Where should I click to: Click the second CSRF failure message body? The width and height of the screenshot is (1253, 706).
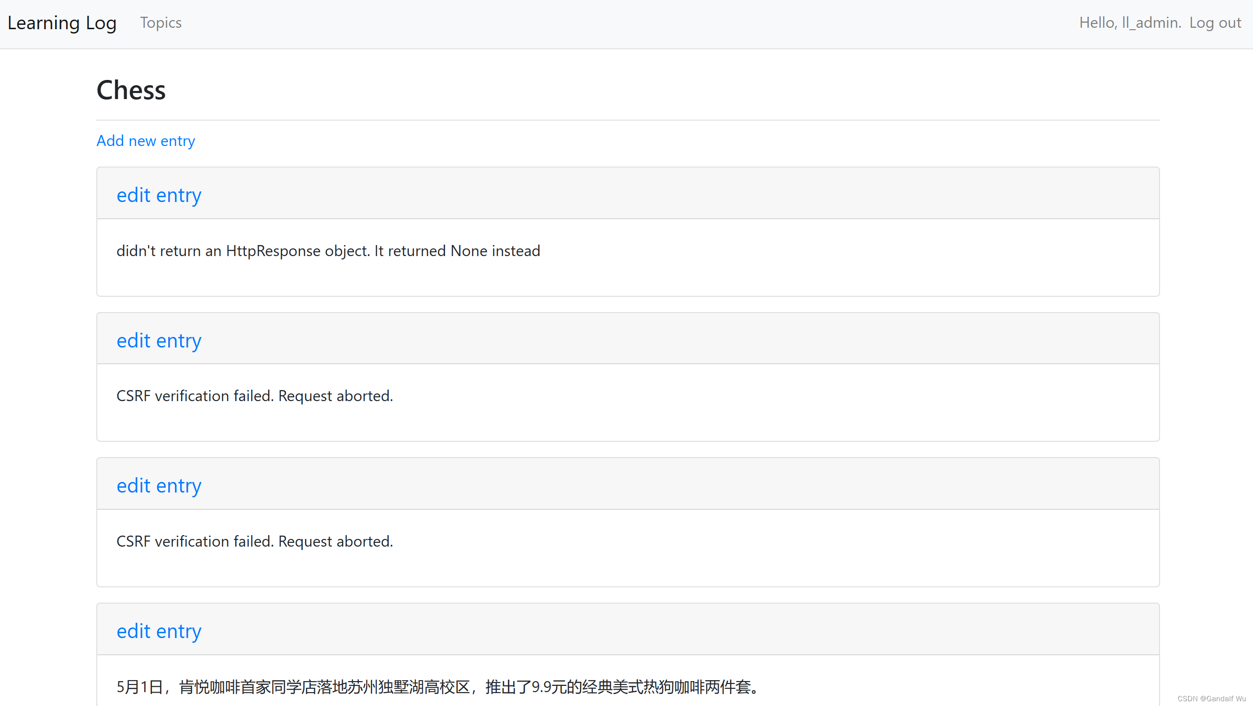tap(254, 541)
